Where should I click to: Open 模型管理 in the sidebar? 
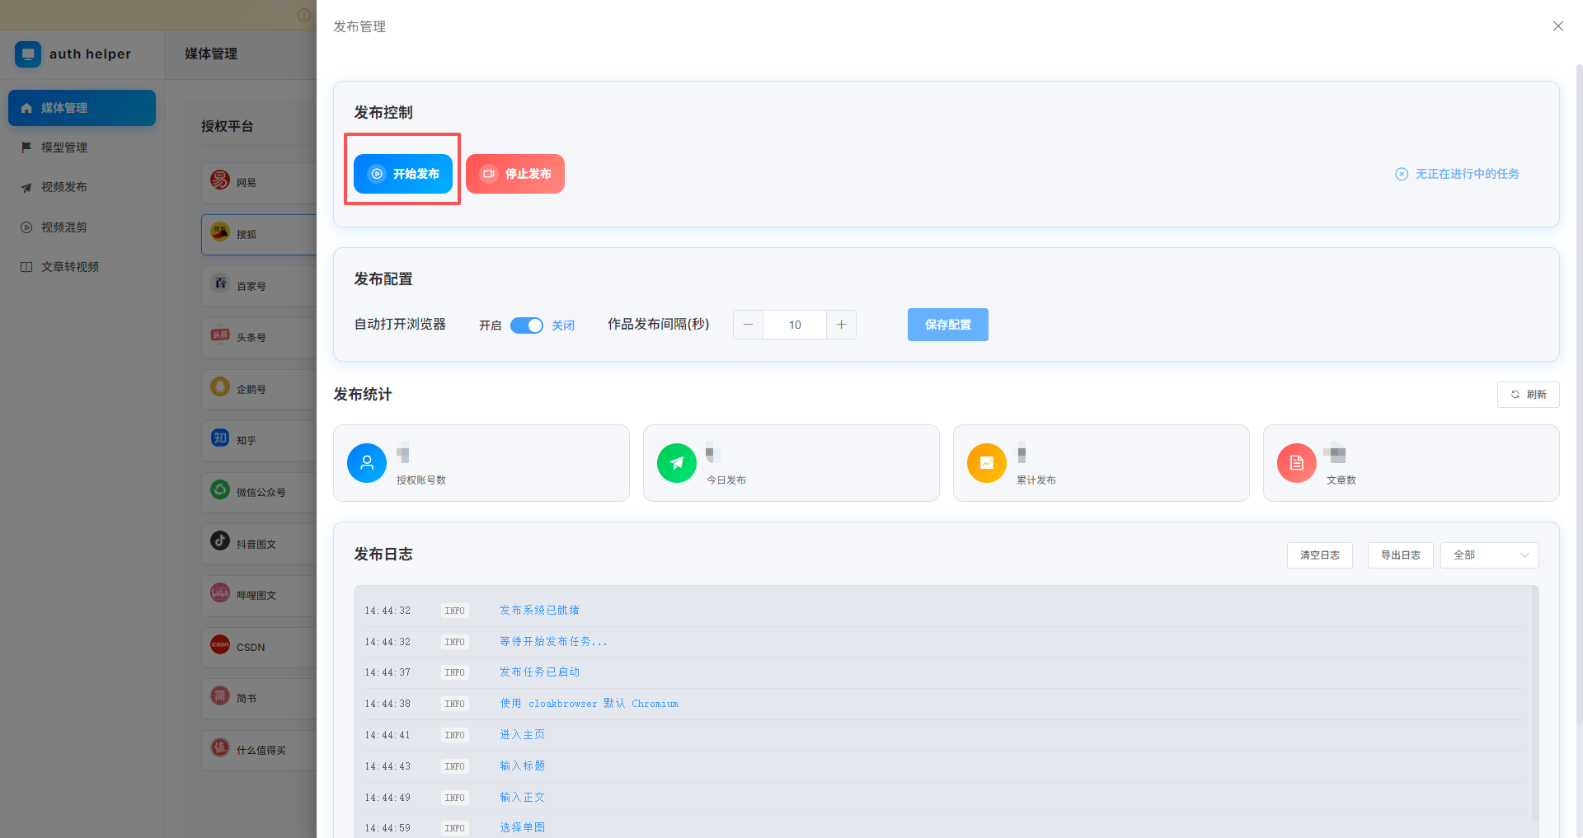pos(82,147)
